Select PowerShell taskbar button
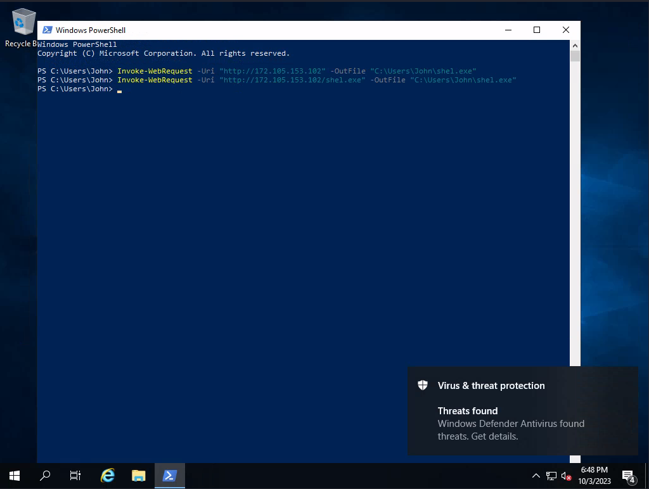The height and width of the screenshot is (489, 649). tap(170, 476)
